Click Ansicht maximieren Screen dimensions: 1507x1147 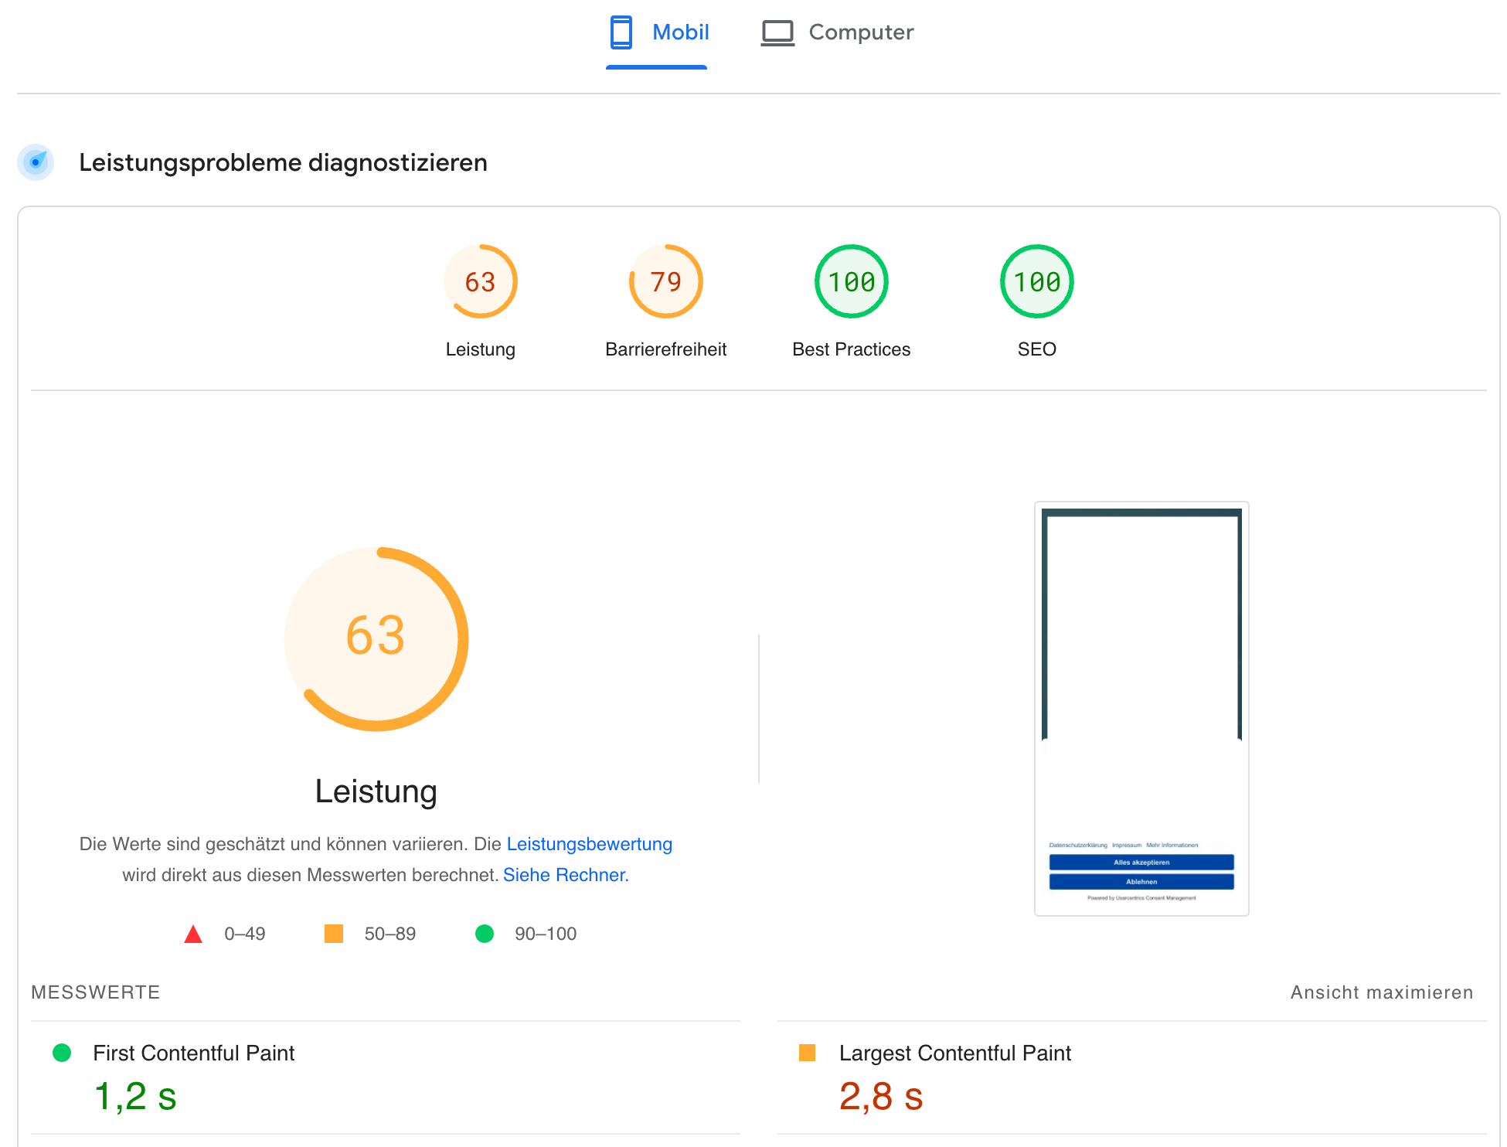(x=1382, y=992)
